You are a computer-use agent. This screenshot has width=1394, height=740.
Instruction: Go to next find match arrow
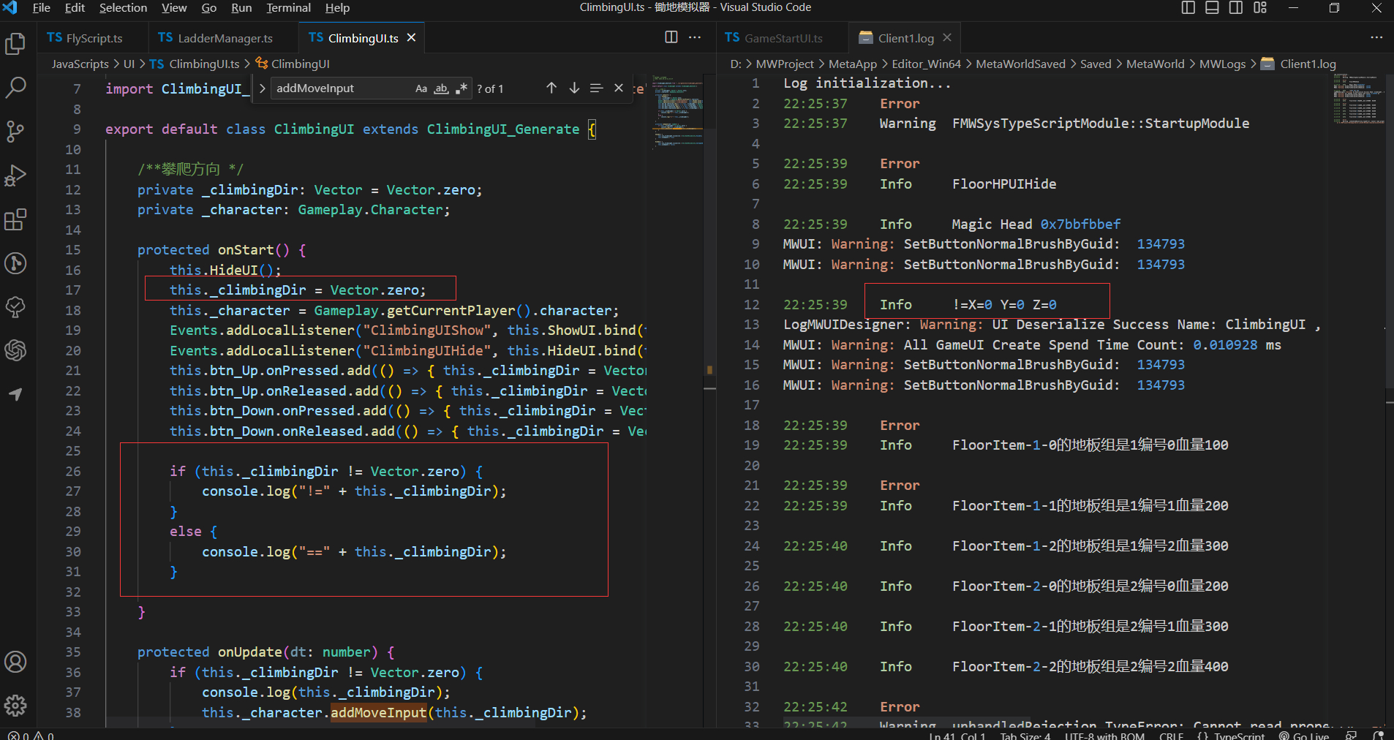point(574,88)
